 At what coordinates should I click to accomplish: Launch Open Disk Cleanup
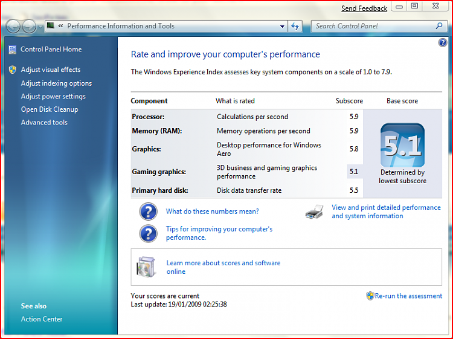pos(50,109)
